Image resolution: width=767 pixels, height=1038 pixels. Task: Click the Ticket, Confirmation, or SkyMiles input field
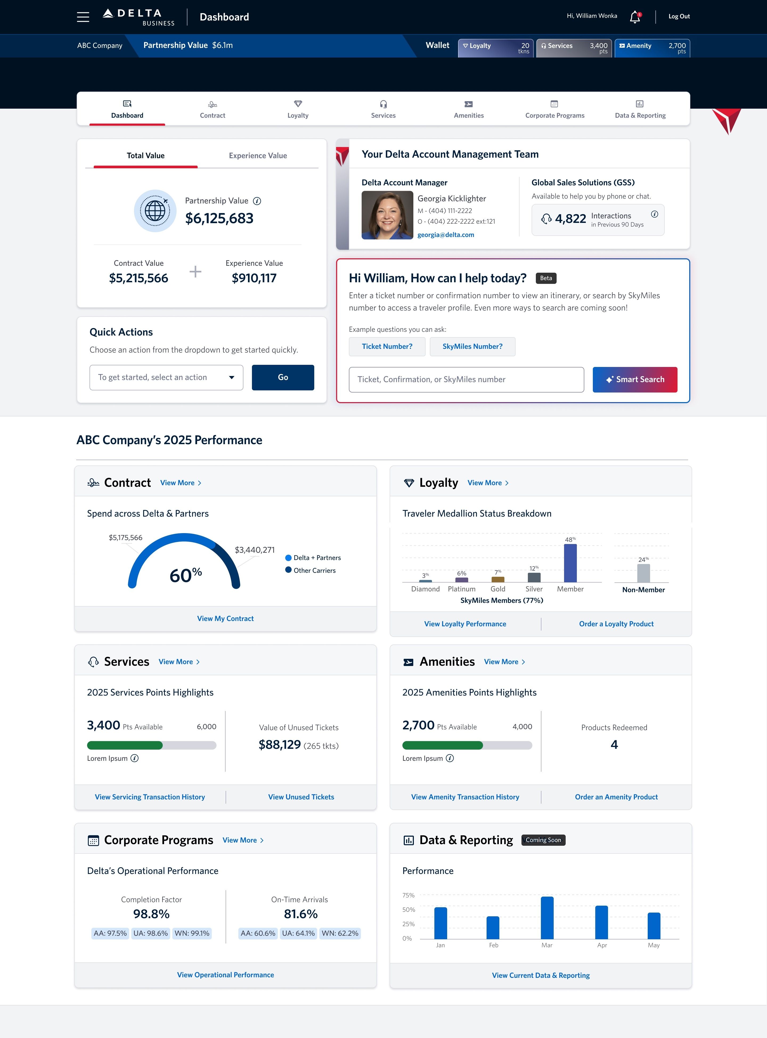pos(467,379)
